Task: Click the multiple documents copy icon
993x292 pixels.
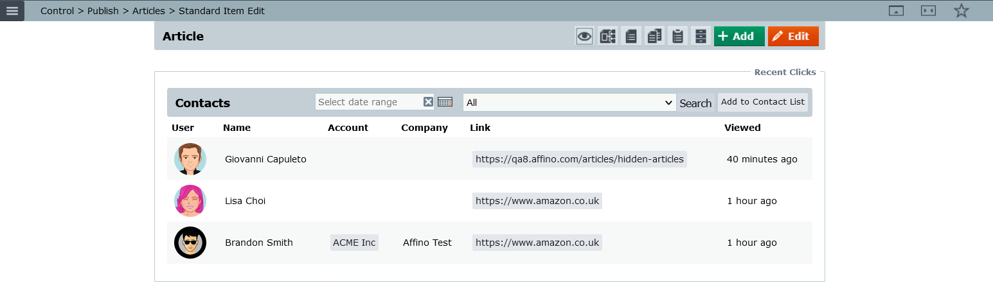Action: (x=654, y=37)
